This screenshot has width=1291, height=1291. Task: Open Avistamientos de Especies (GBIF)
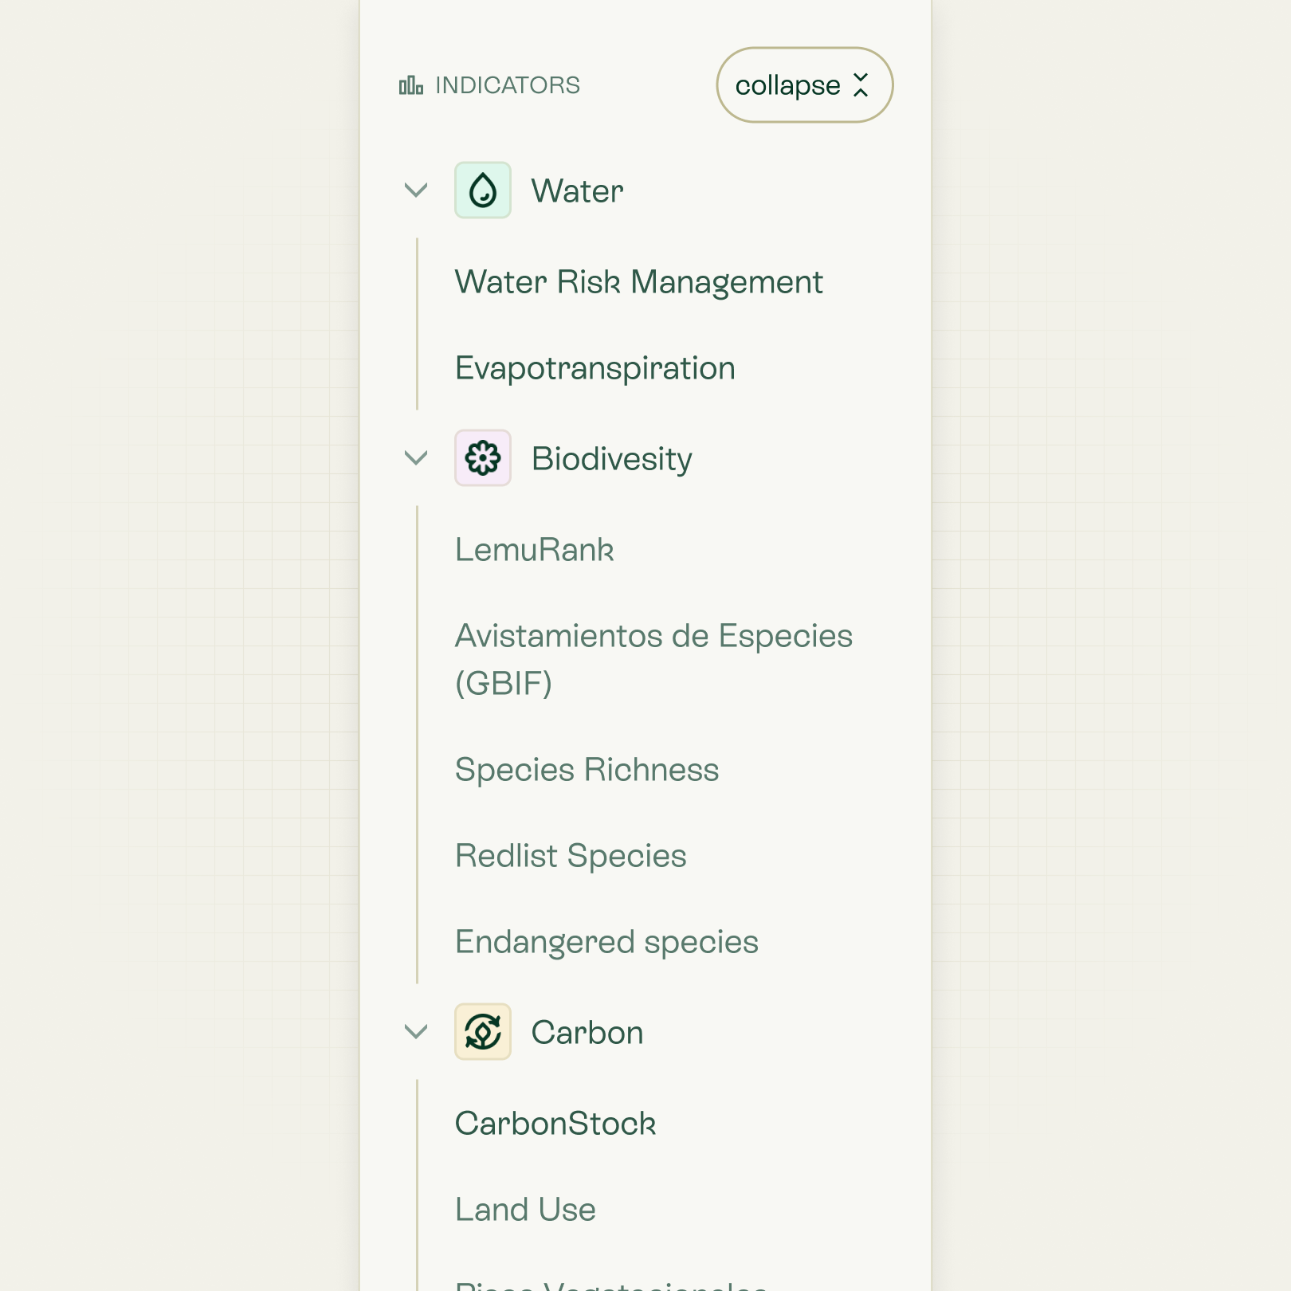coord(653,659)
